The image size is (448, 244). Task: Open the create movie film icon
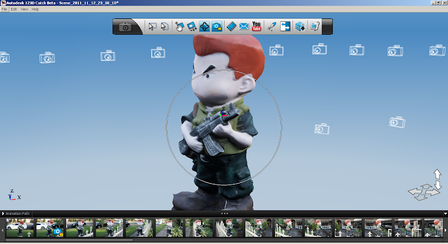point(231,26)
